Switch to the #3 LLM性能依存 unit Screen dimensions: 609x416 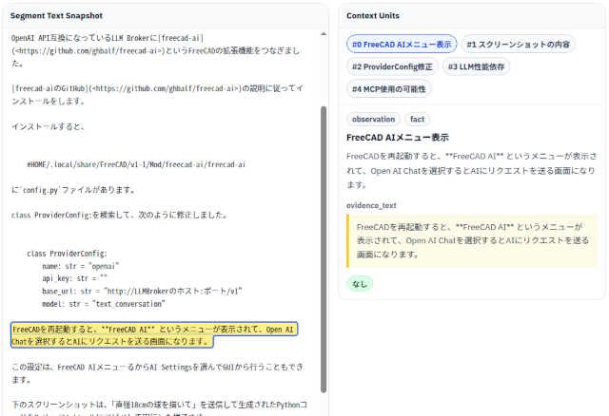pos(476,66)
